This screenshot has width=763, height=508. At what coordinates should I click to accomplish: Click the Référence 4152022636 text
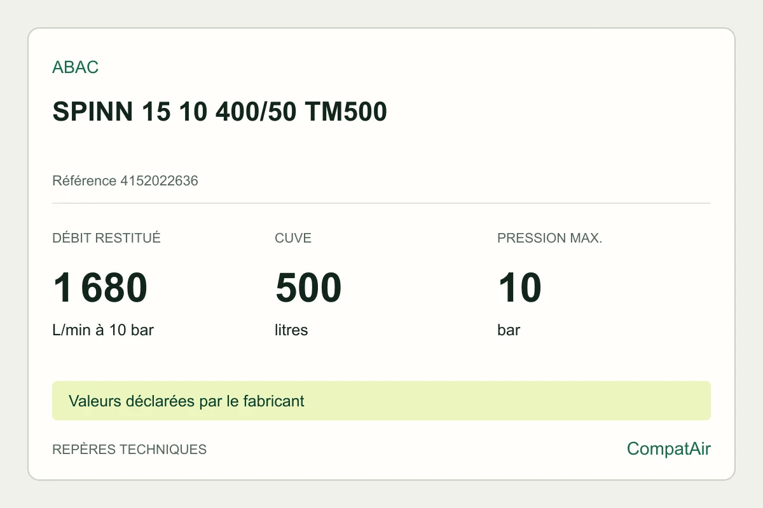pyautogui.click(x=125, y=181)
